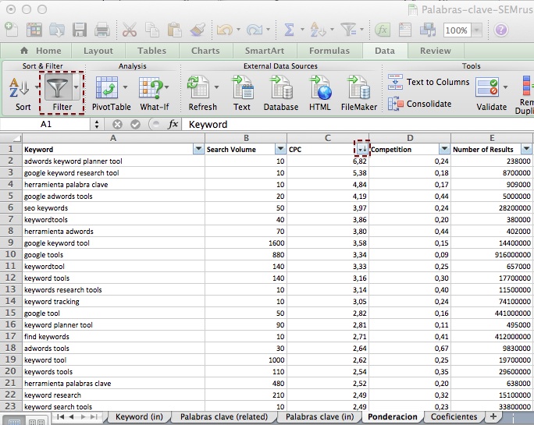Select the Format Painter brush icon

click(198, 30)
